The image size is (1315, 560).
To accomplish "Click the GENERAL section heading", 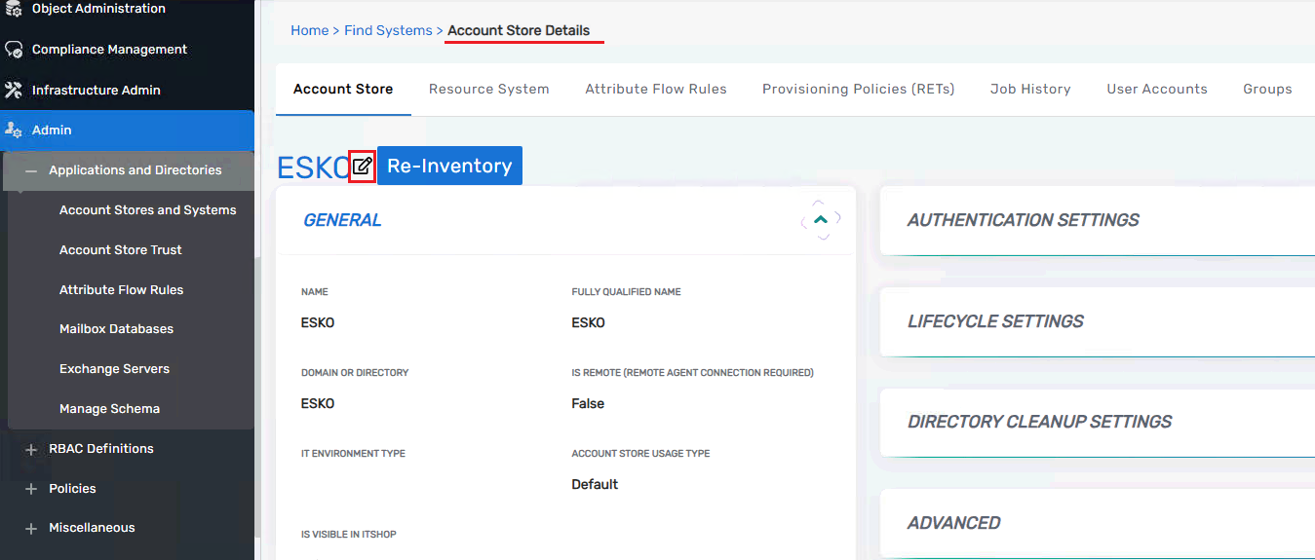I will pos(342,220).
